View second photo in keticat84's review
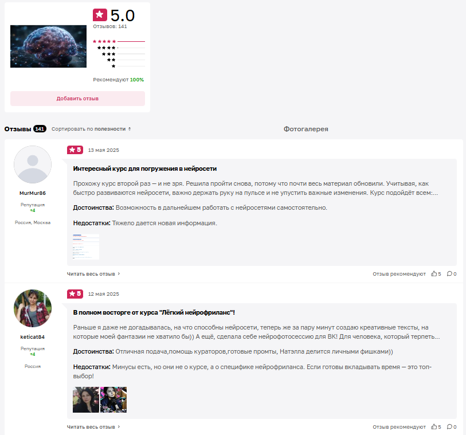Viewport: 466px width, 435px height. (113, 399)
